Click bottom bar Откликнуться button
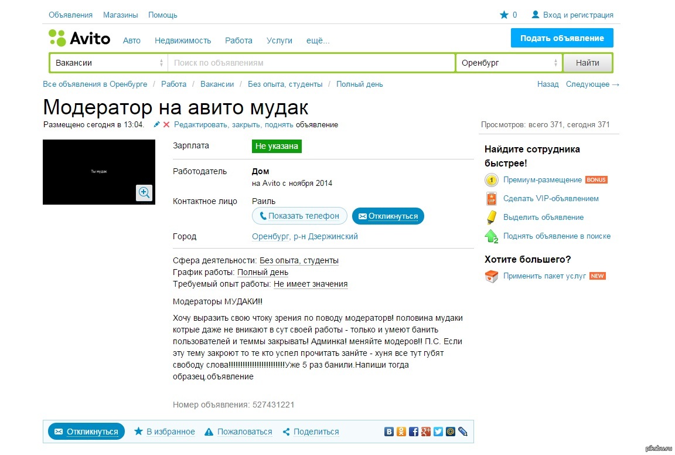The image size is (675, 455). (x=86, y=432)
